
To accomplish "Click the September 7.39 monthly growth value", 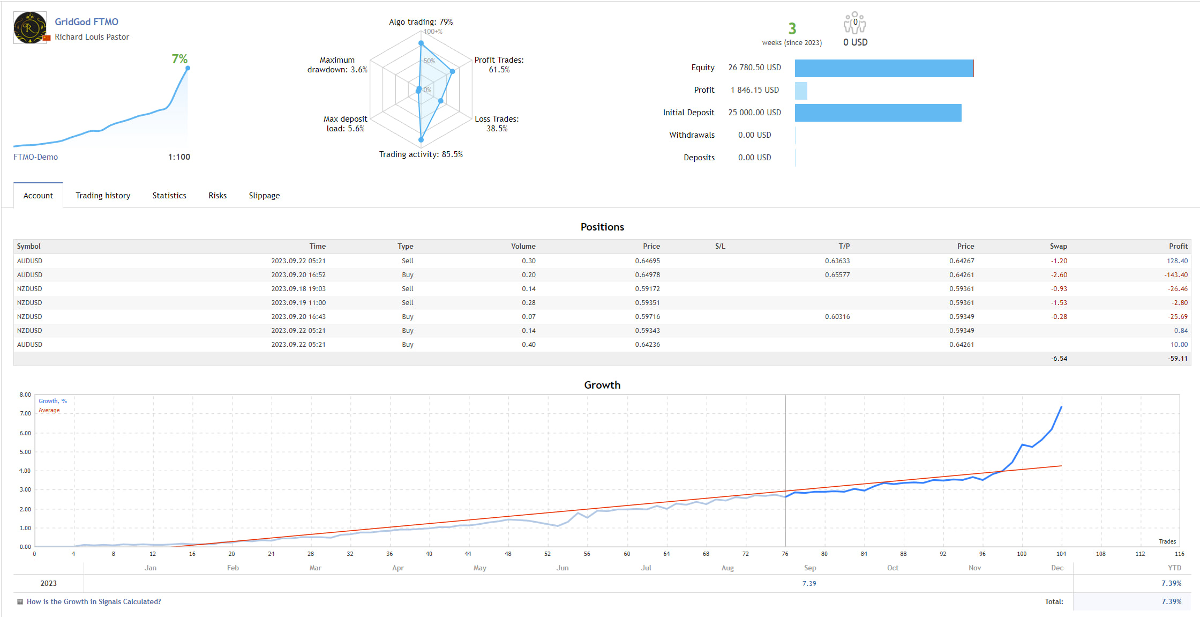I will [x=809, y=584].
